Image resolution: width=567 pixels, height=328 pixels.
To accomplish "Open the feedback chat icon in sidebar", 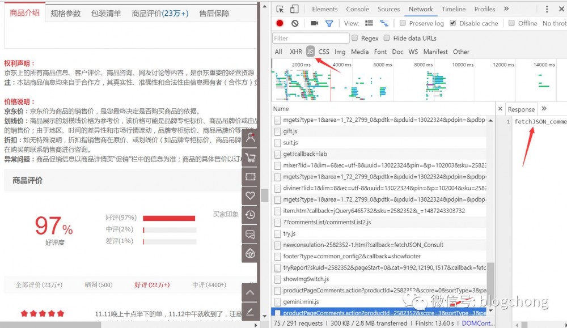I will pyautogui.click(x=250, y=234).
